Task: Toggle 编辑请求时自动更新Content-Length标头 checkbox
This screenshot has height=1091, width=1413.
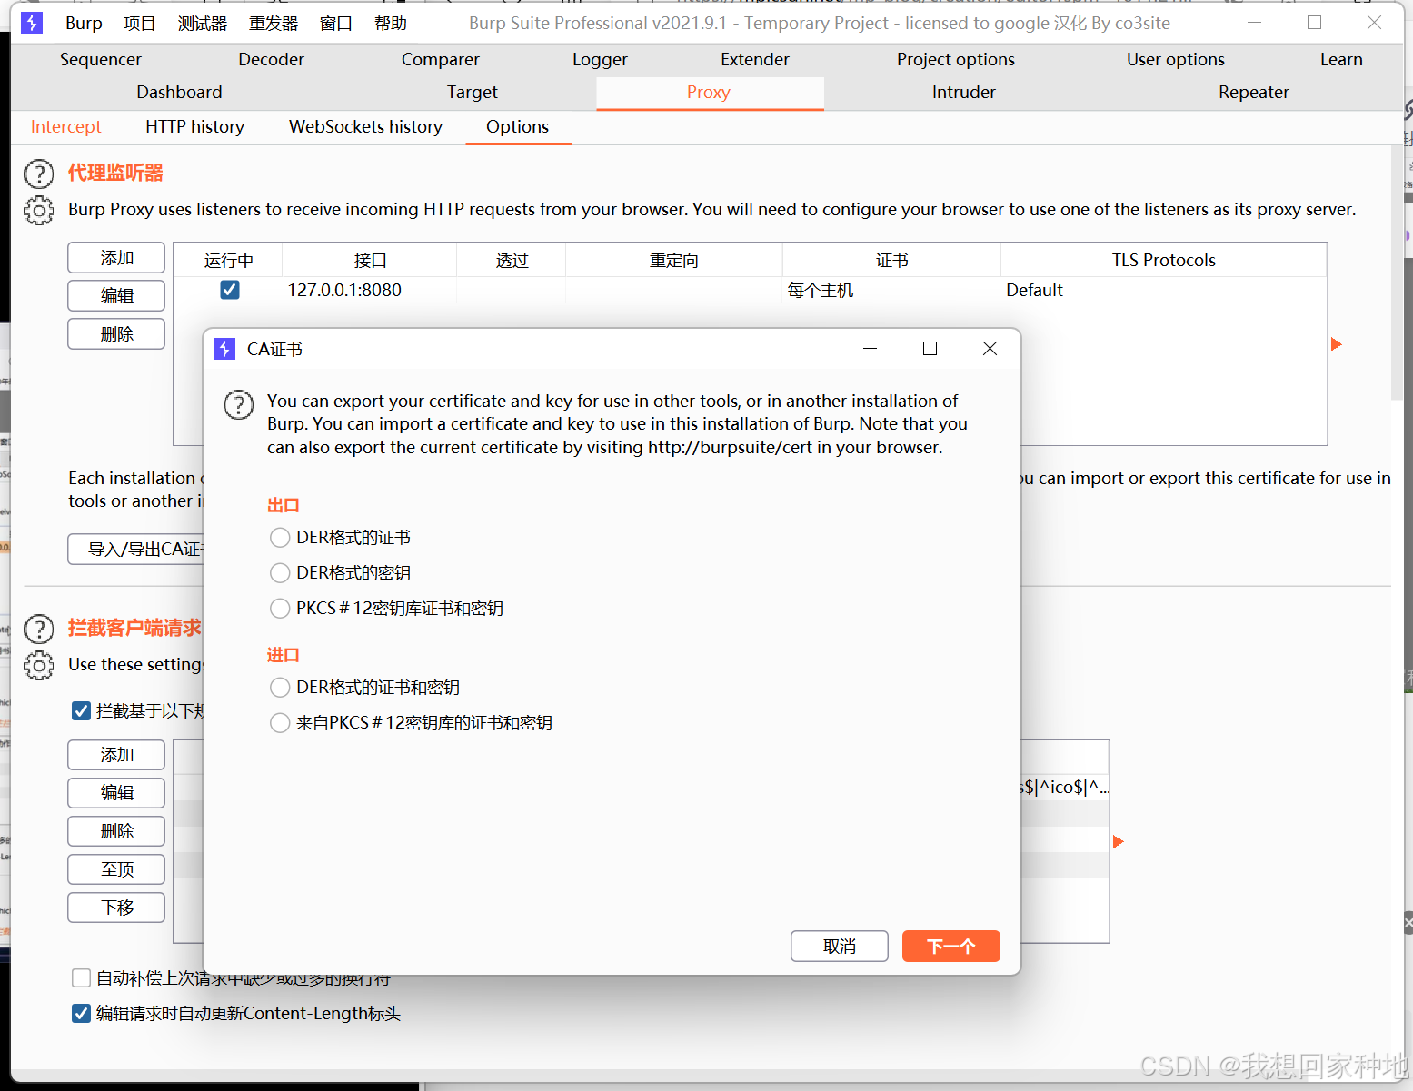Action: [x=81, y=1013]
